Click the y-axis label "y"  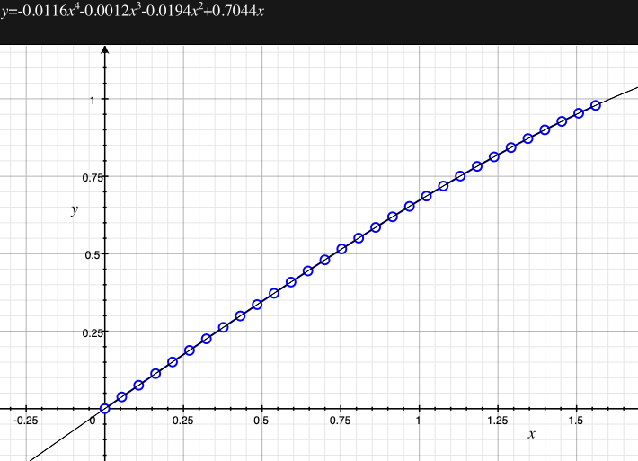pyautogui.click(x=75, y=210)
